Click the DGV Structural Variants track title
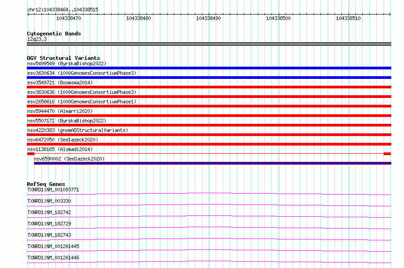Screen dimensions: 404x268 pos(64,58)
